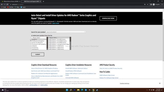Screen dimensions: 164x92
Task: Choose AMD Radeon RX 6000 Series
Action: pos(59,39)
